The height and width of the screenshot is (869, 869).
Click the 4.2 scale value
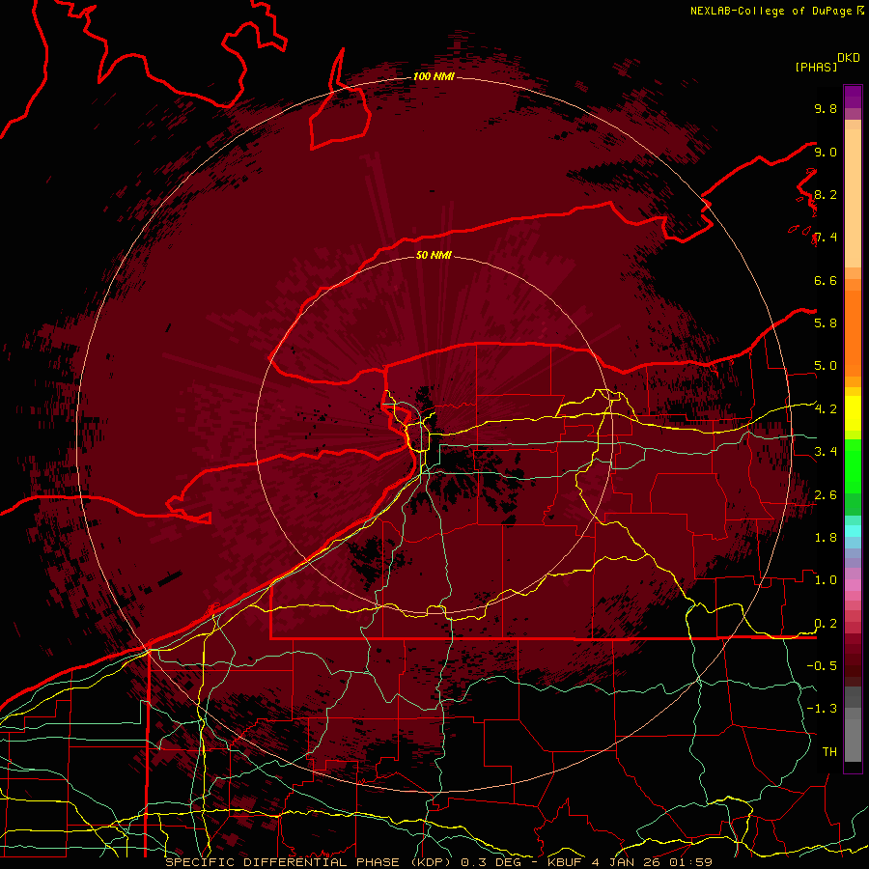[x=826, y=409]
